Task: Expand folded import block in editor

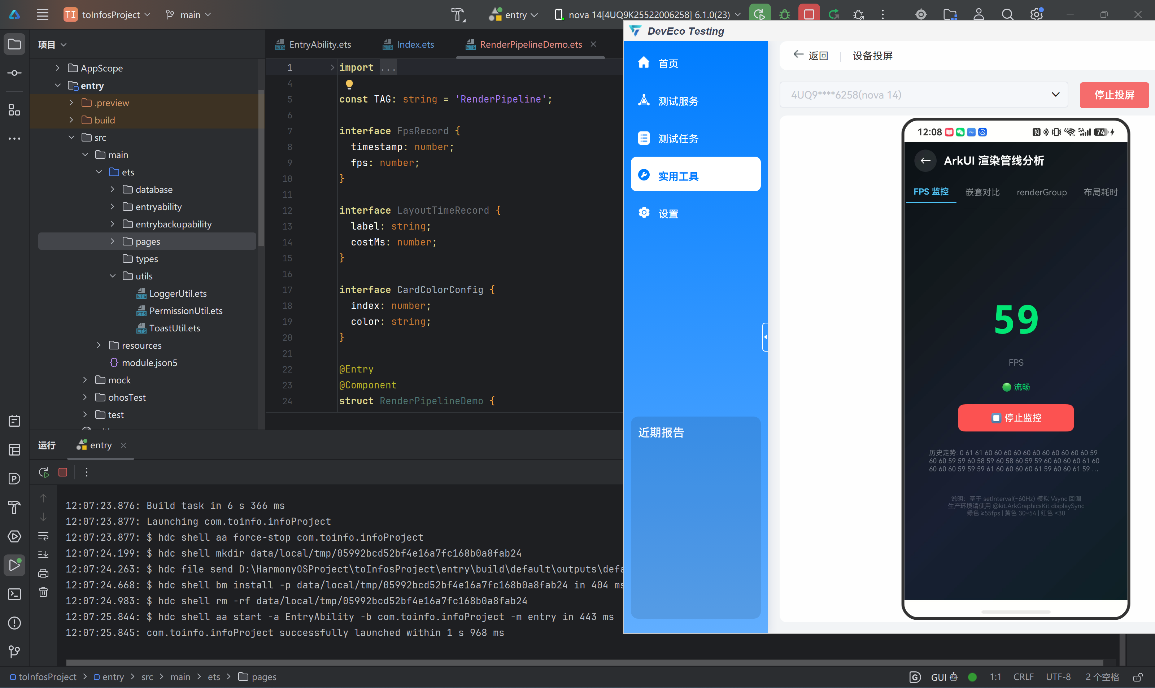Action: [x=332, y=67]
